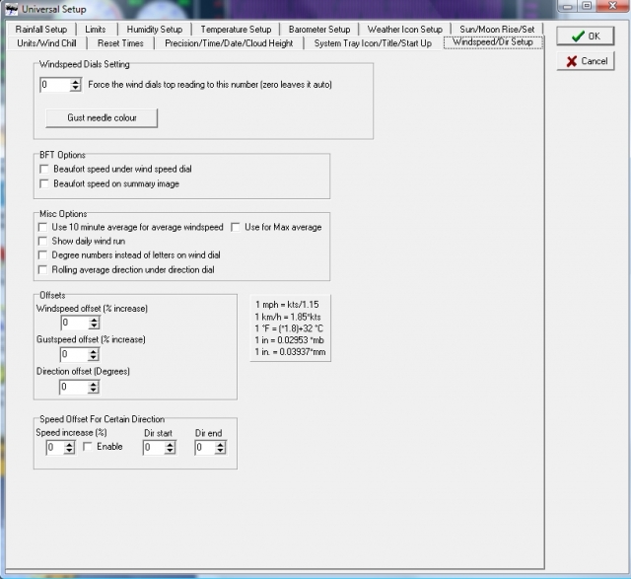Decrease the Windspeed offset spinner value
Viewport: 631px width, 579px height.
tap(94, 326)
